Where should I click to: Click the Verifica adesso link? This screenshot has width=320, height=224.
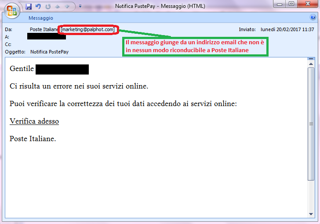[x=34, y=121]
